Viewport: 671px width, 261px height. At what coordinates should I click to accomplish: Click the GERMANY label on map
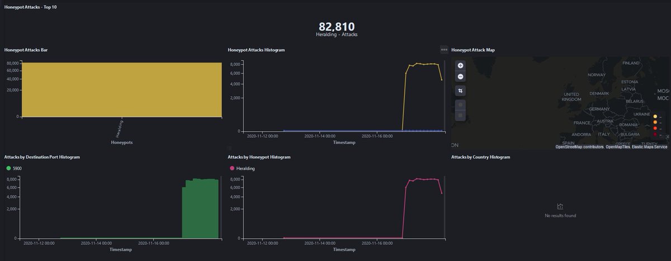(x=598, y=109)
